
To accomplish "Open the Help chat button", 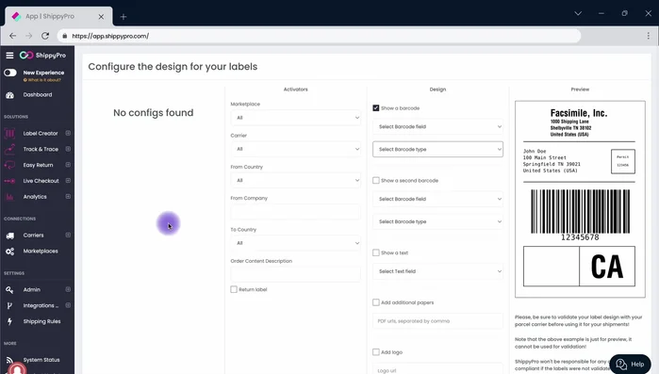I will click(x=630, y=364).
